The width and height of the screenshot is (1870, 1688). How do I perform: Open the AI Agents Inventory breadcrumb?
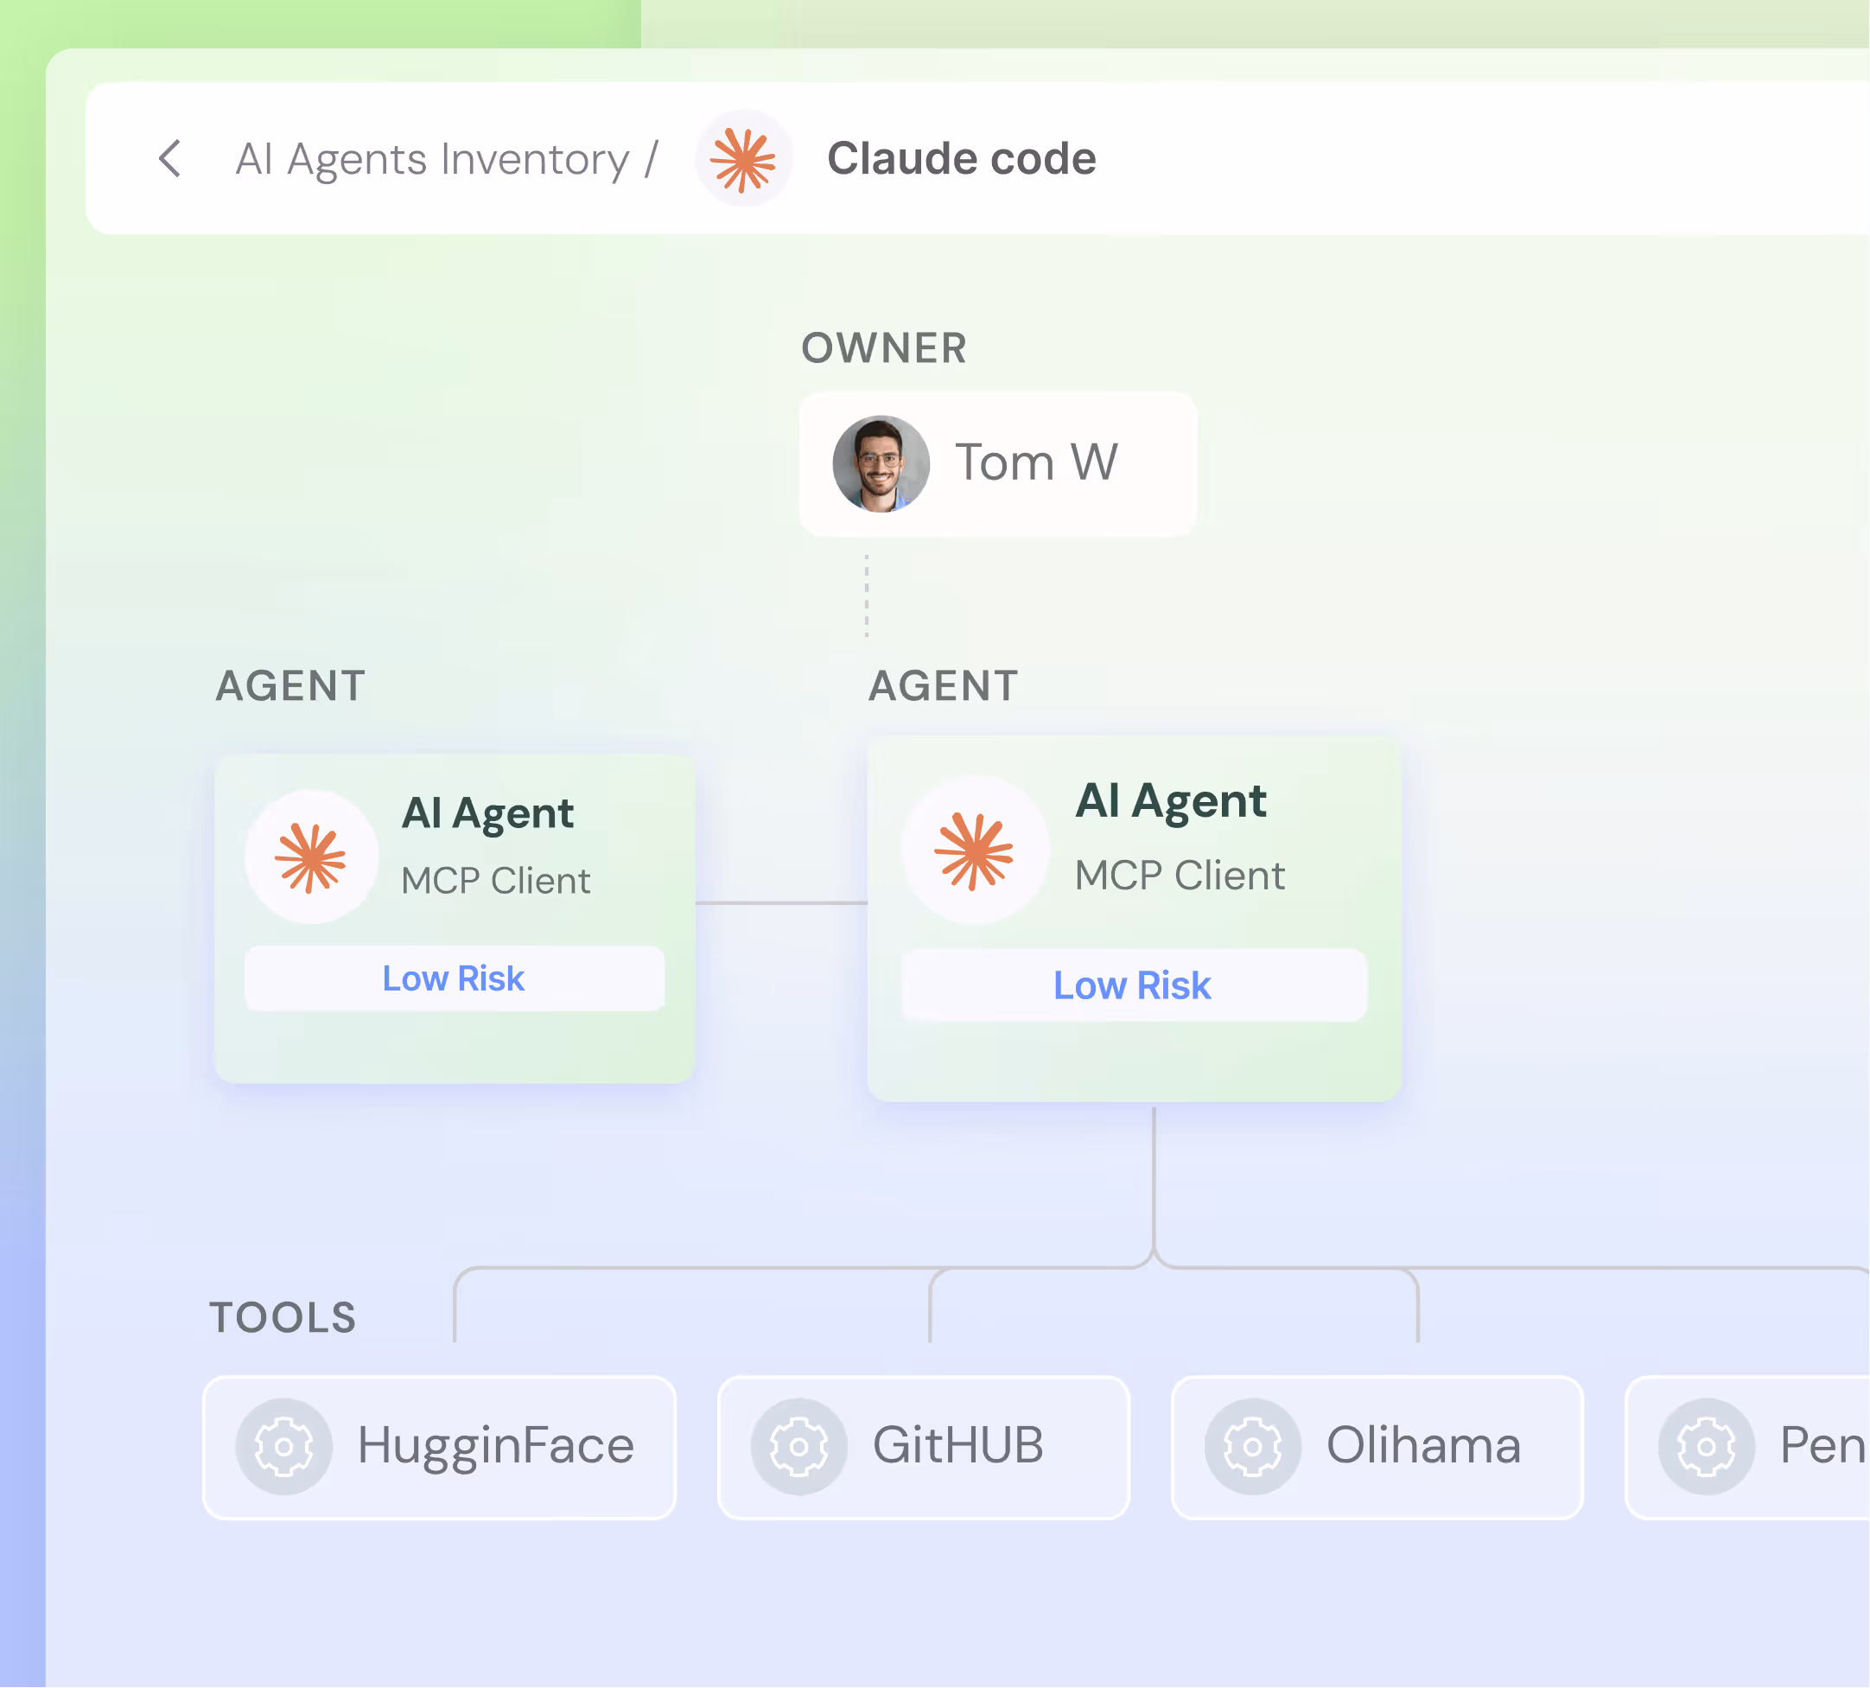click(x=432, y=160)
